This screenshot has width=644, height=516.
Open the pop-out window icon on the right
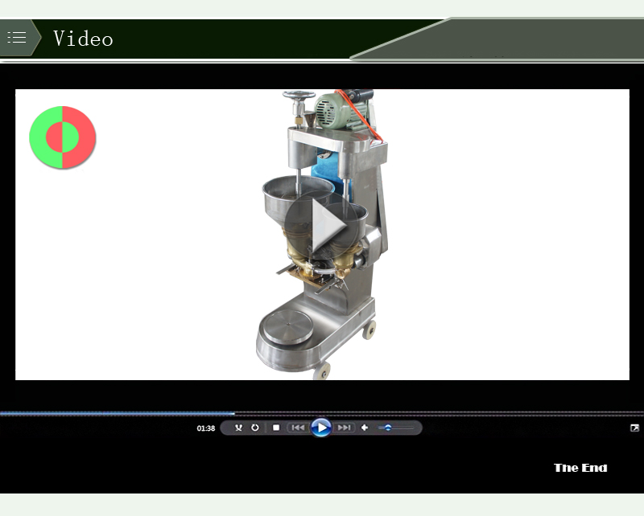coord(635,428)
